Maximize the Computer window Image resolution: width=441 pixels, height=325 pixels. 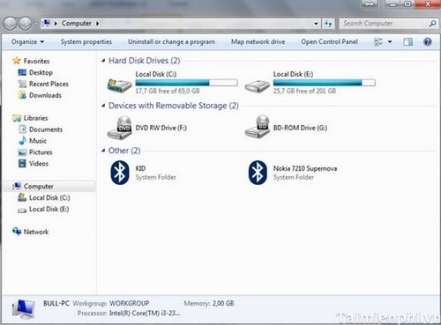point(408,4)
